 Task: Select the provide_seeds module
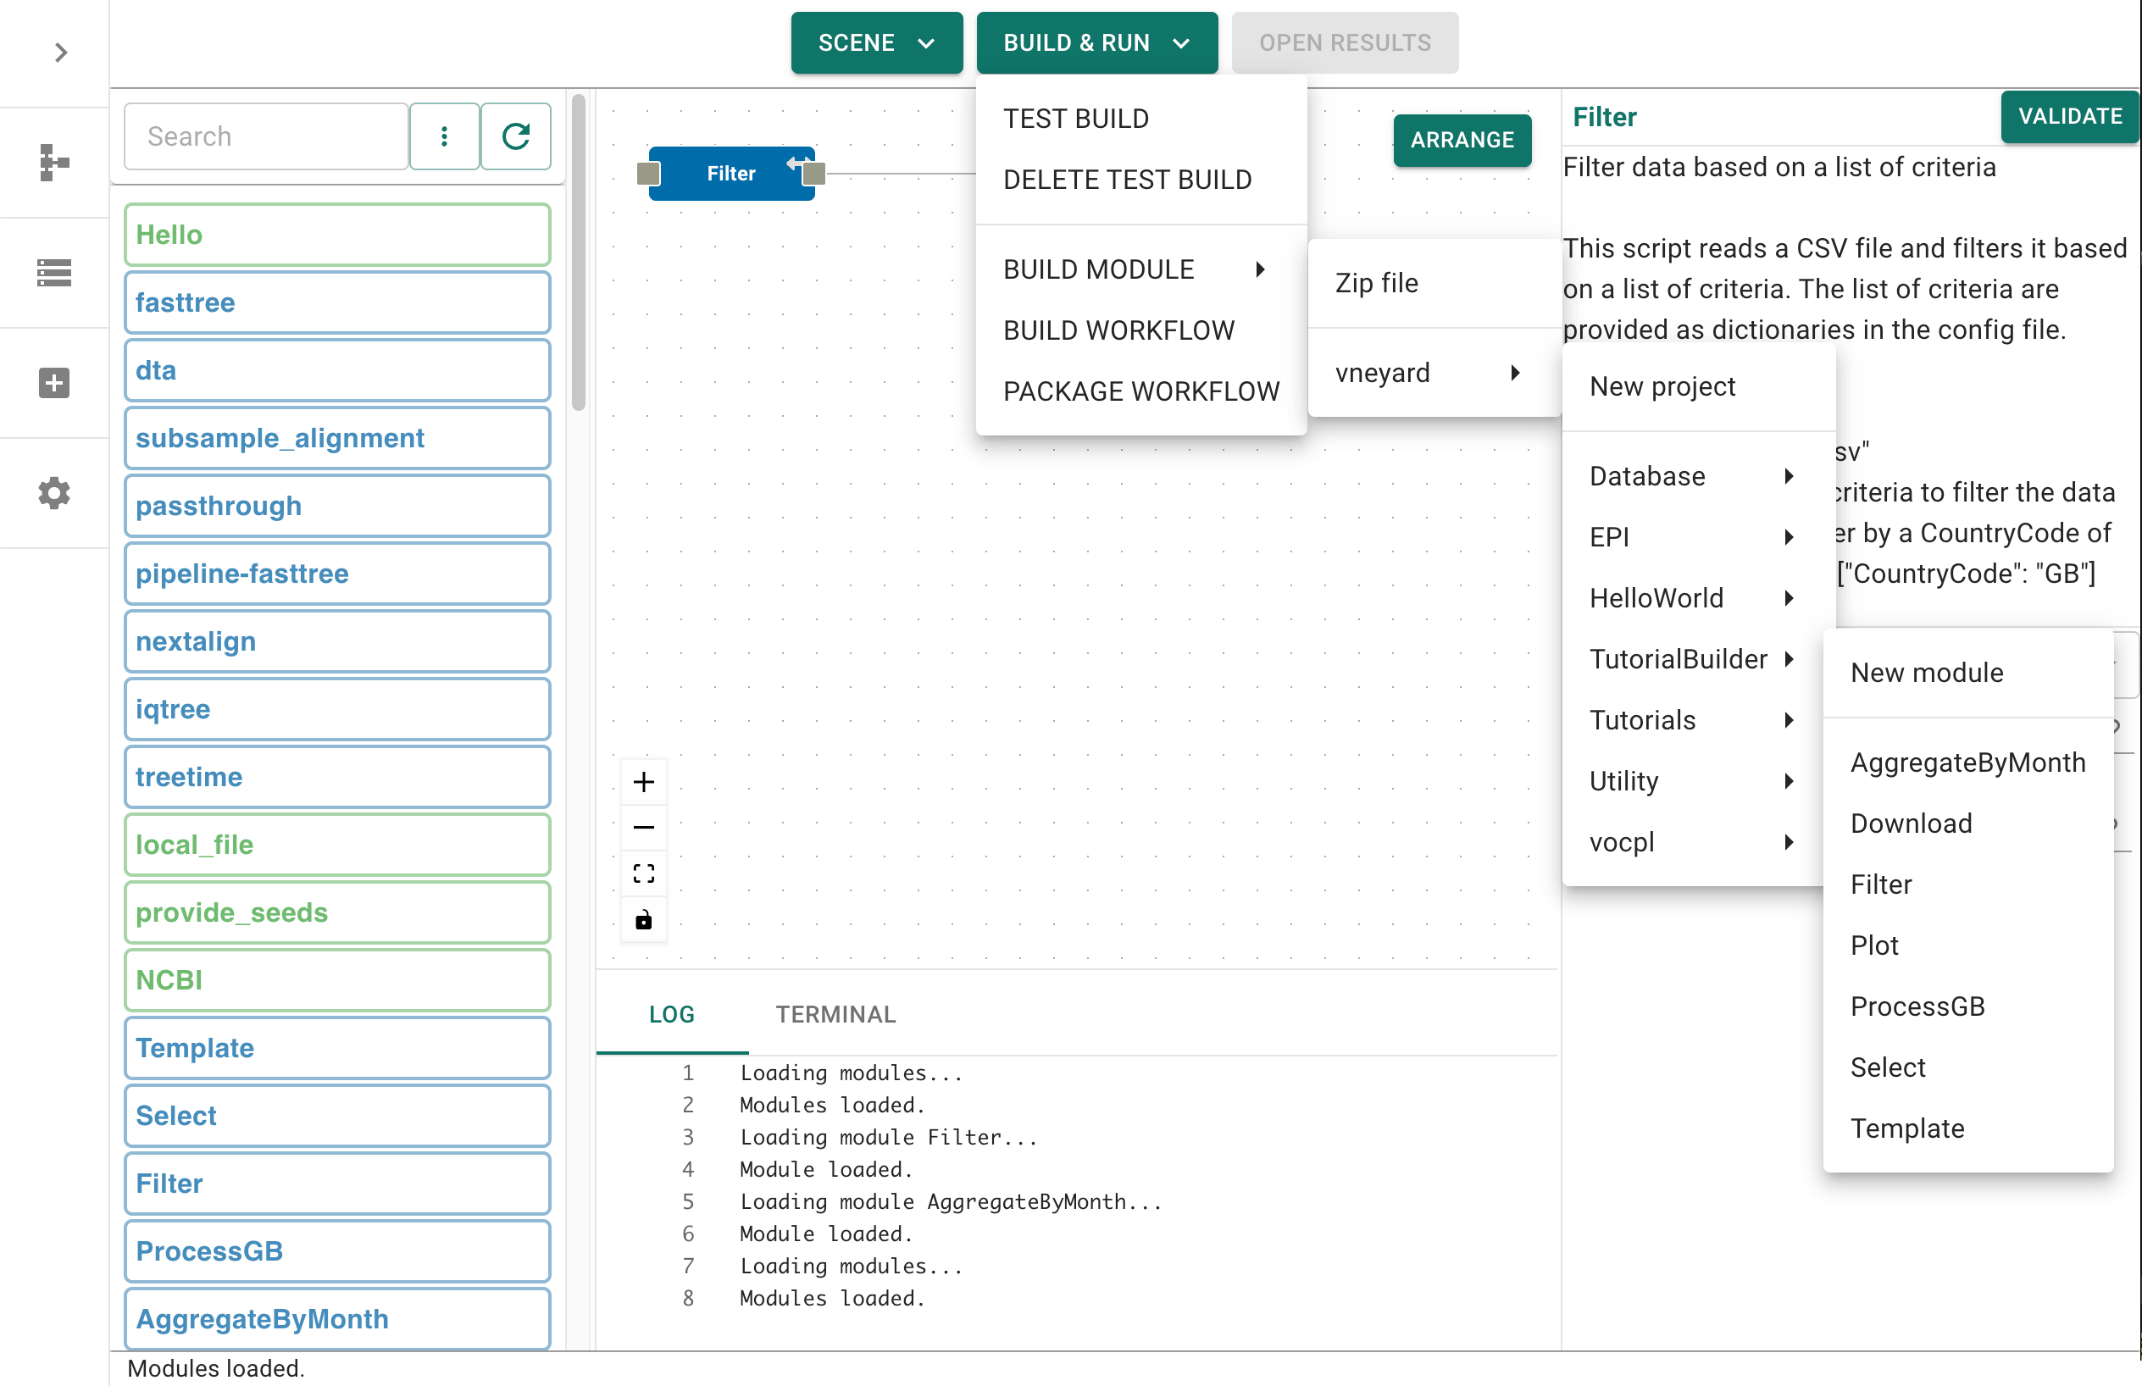337,912
